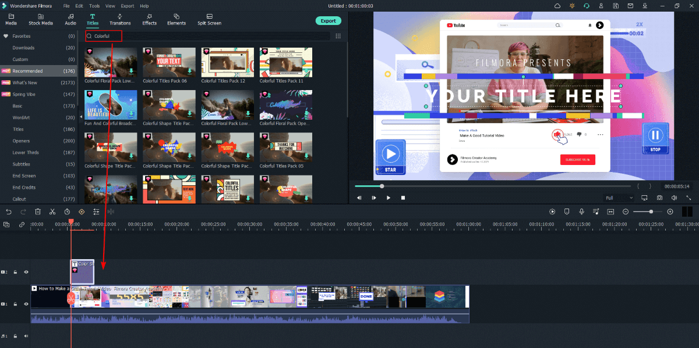Switch to the Split Screen tab
699x348 pixels.
coord(209,20)
